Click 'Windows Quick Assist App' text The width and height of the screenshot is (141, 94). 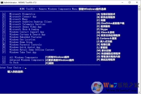click(x=25, y=47)
